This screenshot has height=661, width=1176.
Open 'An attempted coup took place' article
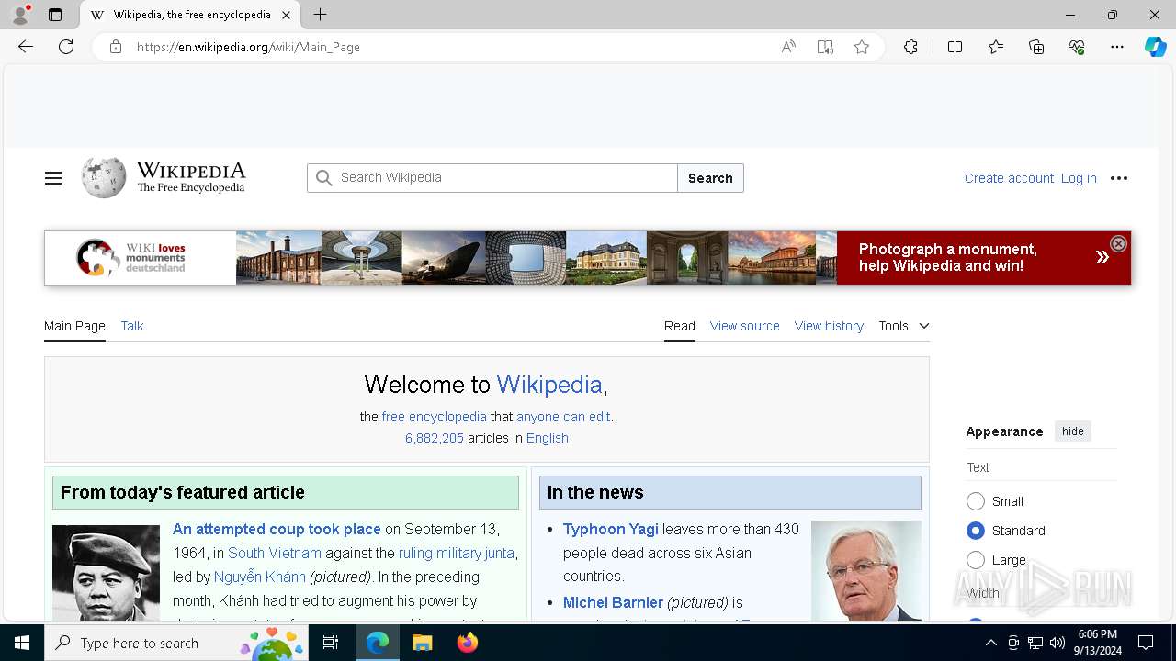tap(277, 529)
